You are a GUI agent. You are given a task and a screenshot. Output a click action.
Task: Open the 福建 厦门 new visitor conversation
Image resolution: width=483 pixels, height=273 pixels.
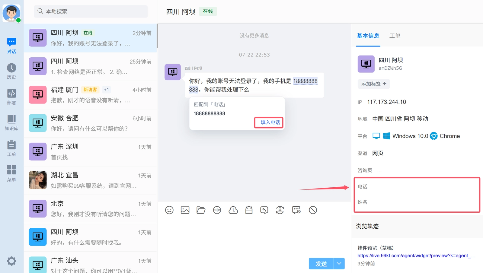pos(90,95)
